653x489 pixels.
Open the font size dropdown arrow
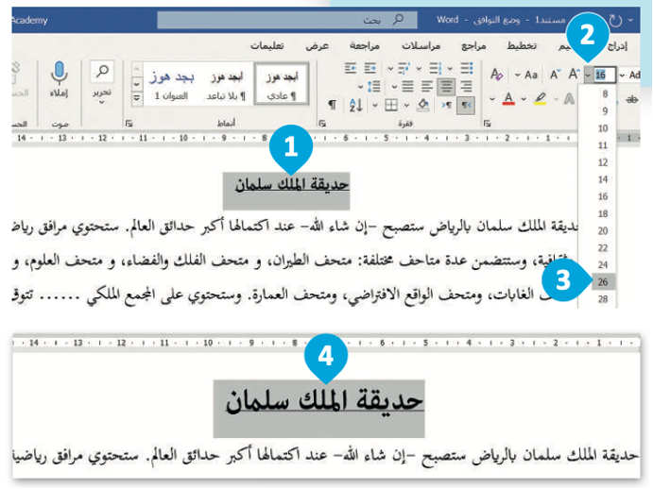click(588, 76)
